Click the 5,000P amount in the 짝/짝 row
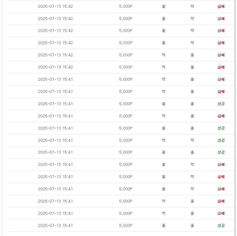237x236 pixels. click(x=126, y=140)
